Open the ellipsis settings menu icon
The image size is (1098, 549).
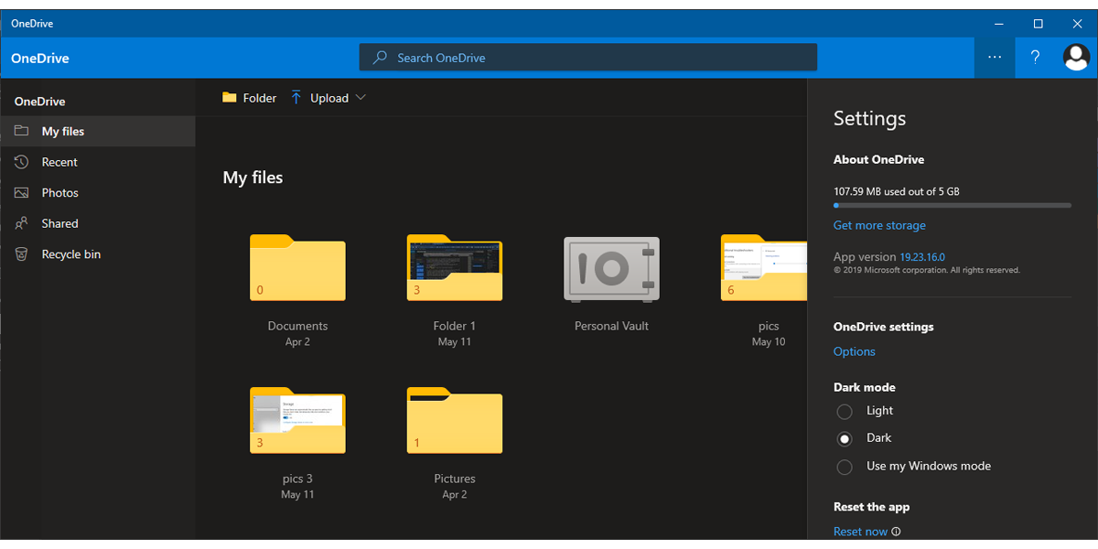(995, 57)
